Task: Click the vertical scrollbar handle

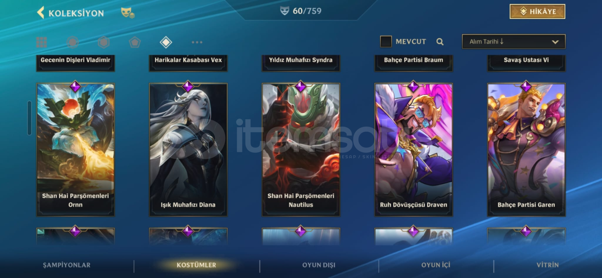Action: (29, 118)
